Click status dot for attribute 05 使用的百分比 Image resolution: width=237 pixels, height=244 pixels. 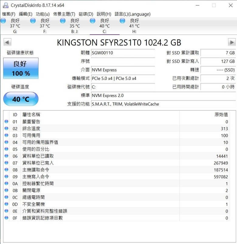click(6, 149)
